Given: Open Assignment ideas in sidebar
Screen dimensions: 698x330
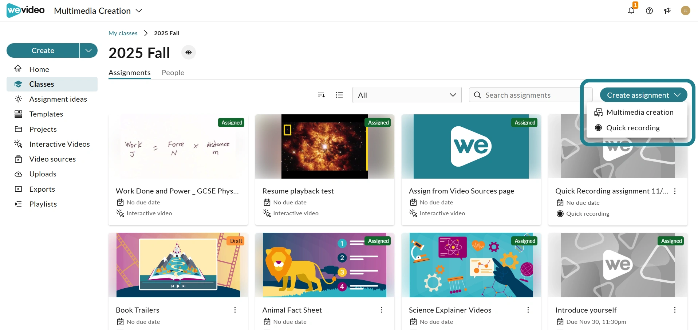Looking at the screenshot, I should click(52, 99).
